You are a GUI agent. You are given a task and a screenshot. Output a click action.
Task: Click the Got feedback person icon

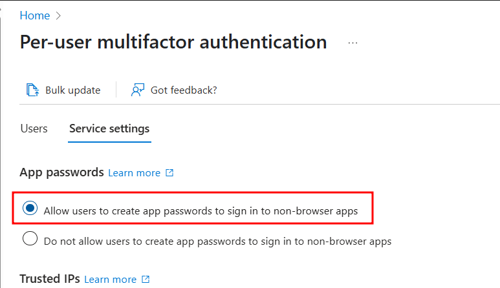137,90
